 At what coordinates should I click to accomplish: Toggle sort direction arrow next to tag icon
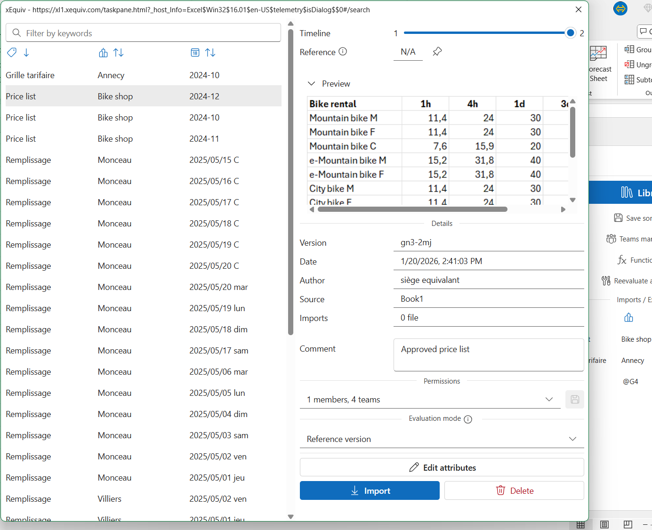tap(26, 53)
